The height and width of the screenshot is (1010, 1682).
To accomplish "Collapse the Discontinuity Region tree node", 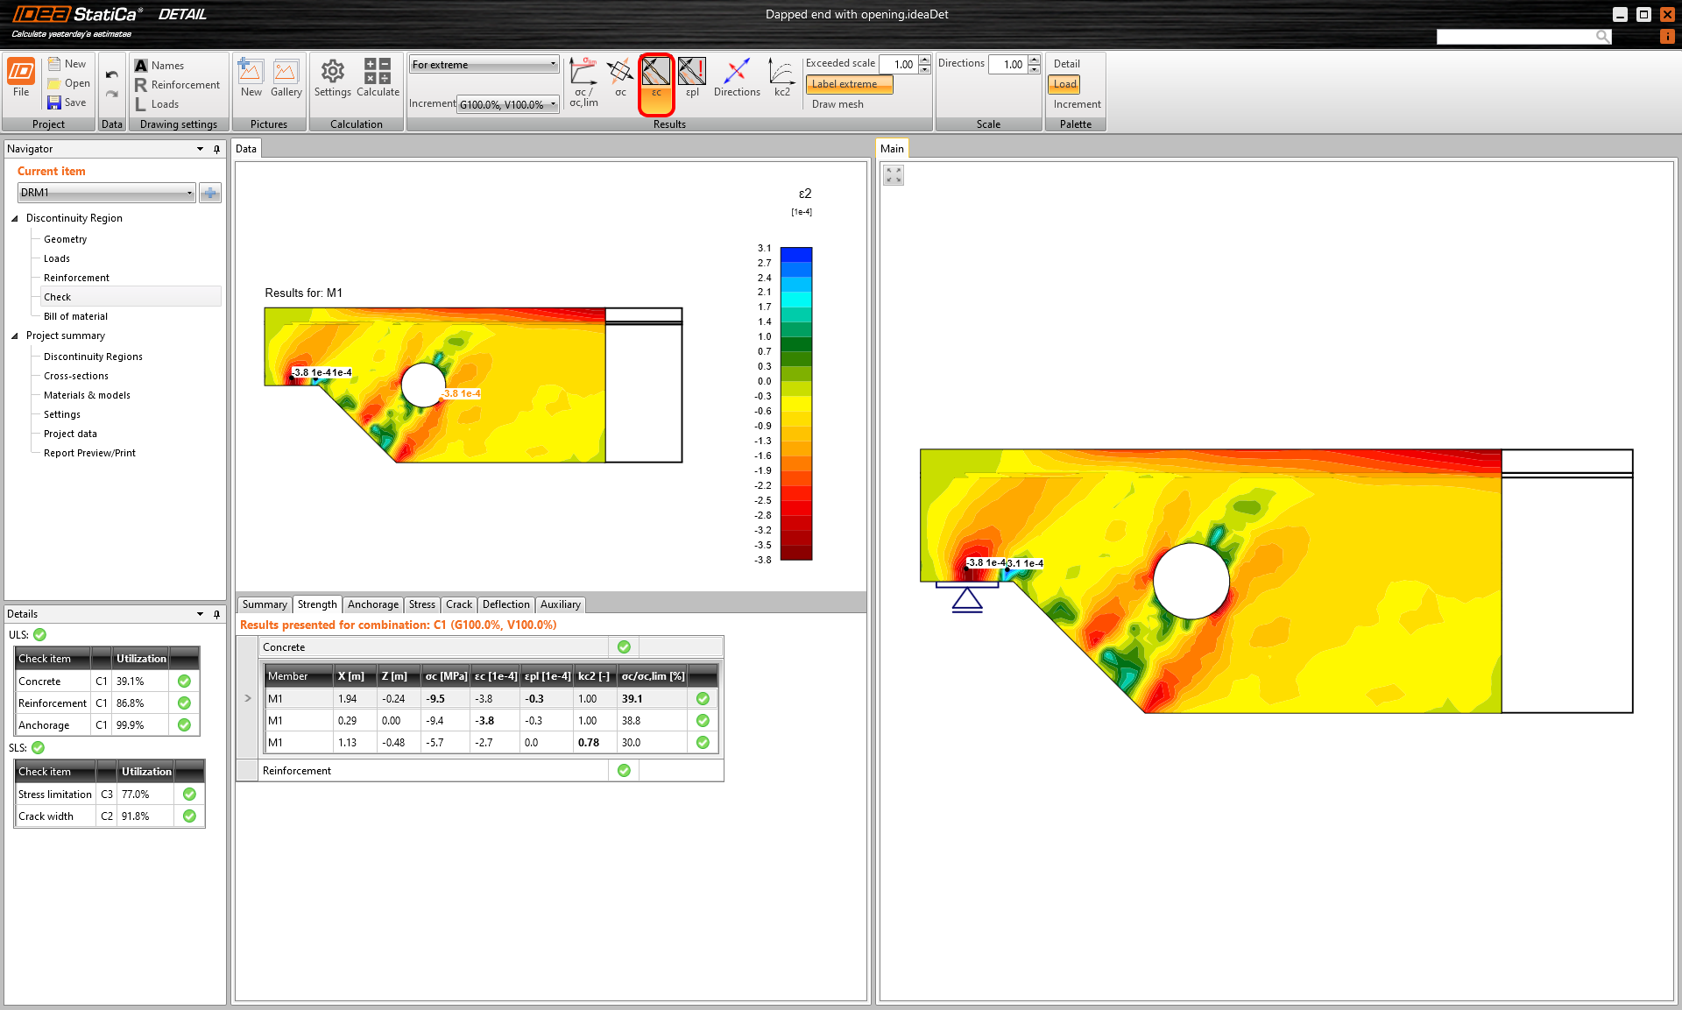I will point(15,218).
